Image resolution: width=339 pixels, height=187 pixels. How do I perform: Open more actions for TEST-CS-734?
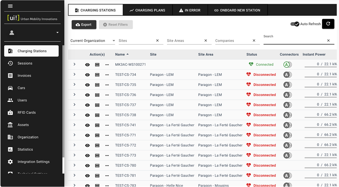(107, 75)
